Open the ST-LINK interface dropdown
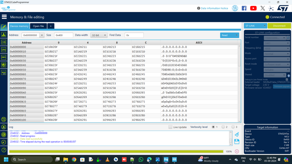Image resolution: width=292 pixels, height=164 pixels. tap(255, 26)
